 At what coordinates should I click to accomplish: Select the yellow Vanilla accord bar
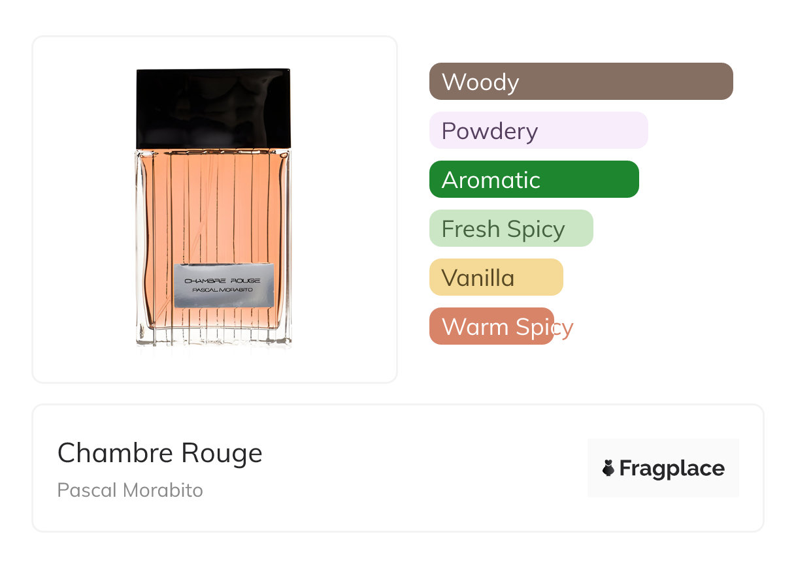tap(495, 277)
